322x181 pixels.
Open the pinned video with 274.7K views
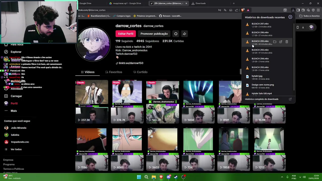click(x=127, y=102)
